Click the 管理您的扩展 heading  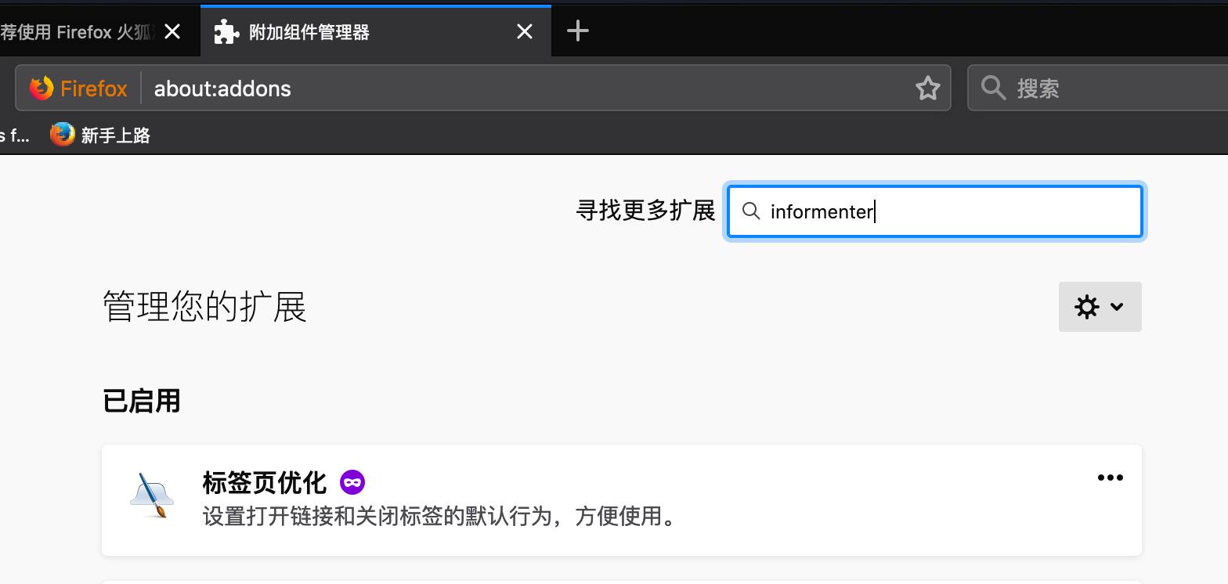[204, 307]
